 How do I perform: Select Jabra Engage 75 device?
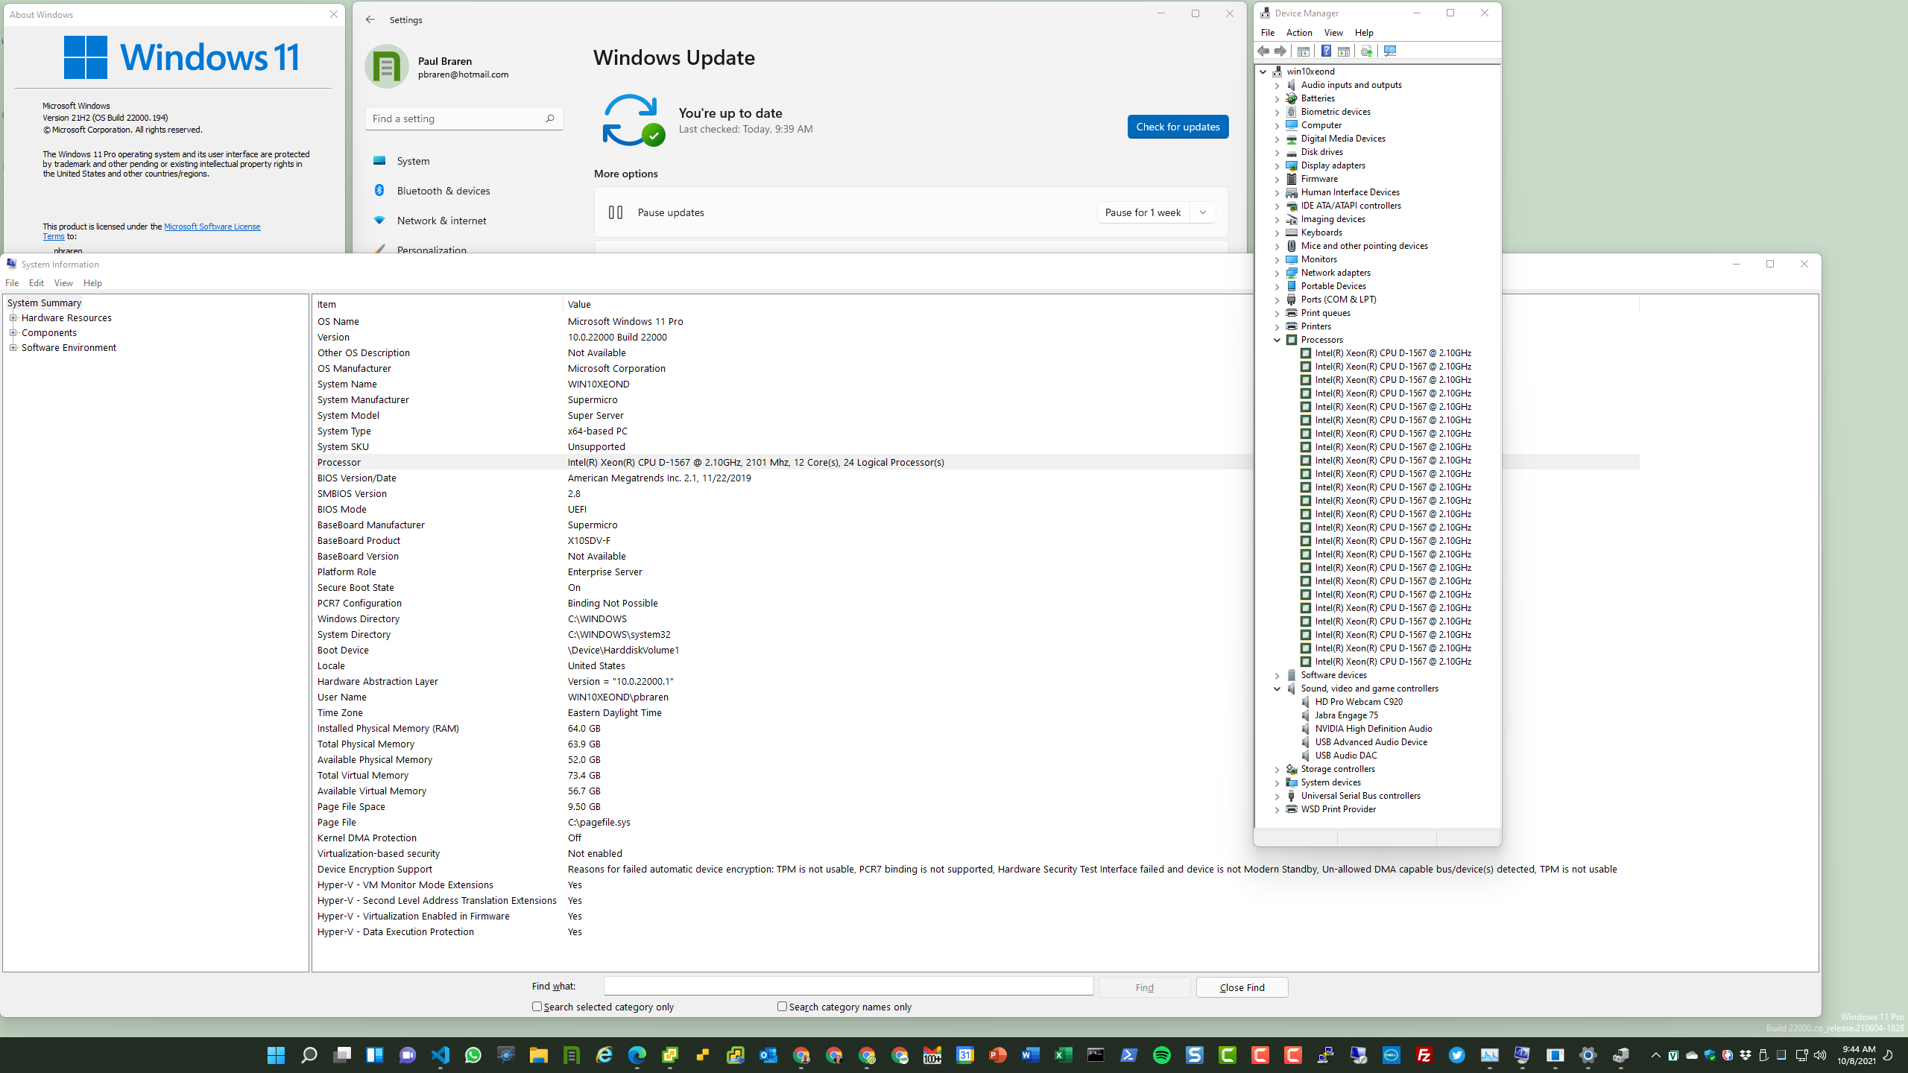[x=1346, y=715]
